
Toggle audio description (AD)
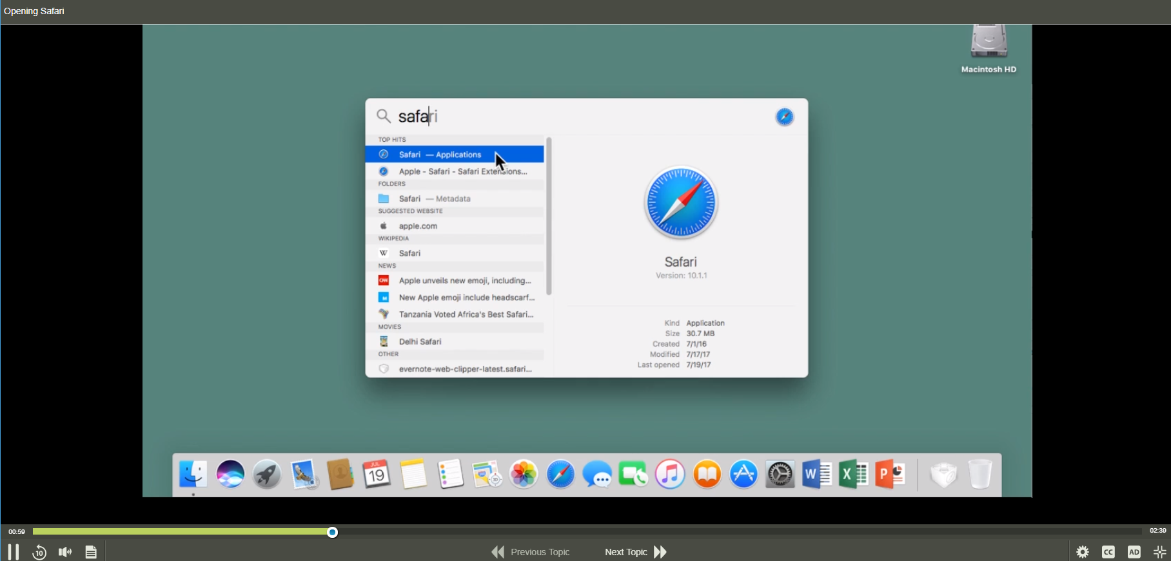(x=1134, y=552)
